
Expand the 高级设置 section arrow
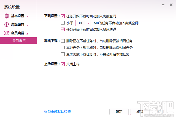(27, 25)
